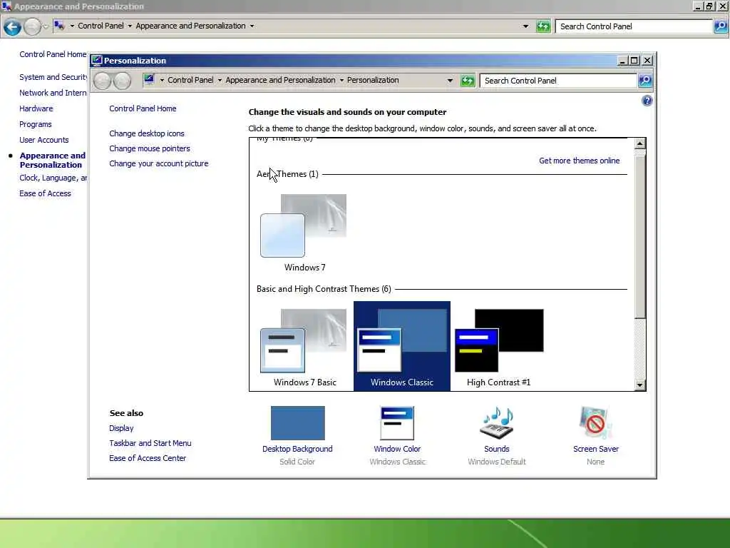Open Ease of Access in background window

(45, 193)
